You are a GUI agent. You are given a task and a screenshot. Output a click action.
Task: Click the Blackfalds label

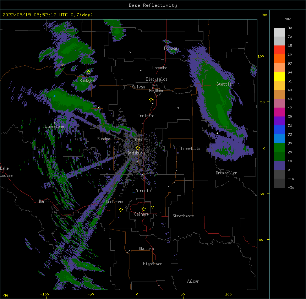click(157, 79)
